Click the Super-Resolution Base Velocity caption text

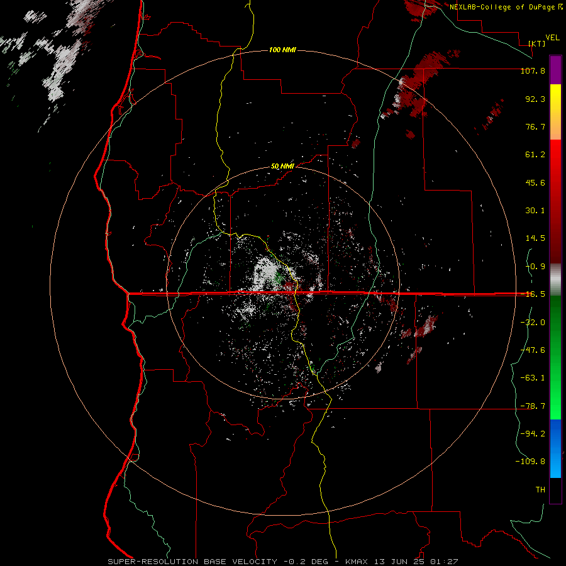click(282, 562)
